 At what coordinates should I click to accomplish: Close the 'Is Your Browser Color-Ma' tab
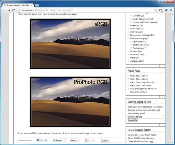31,5
